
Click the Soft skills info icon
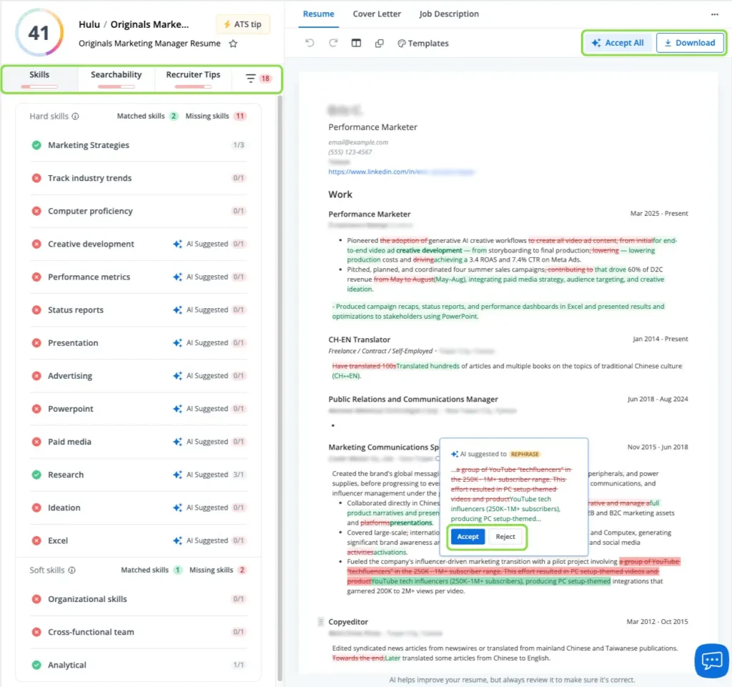point(72,570)
